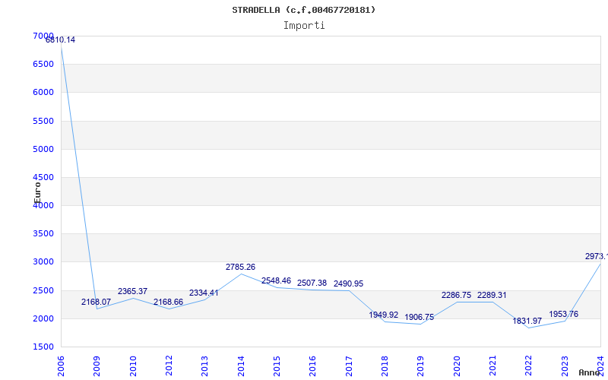
Task: Click the Euro y-axis title
Action: point(37,193)
